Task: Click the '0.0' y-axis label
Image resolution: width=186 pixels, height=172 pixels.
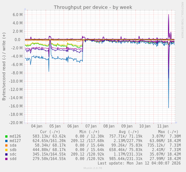Action: 18,40
